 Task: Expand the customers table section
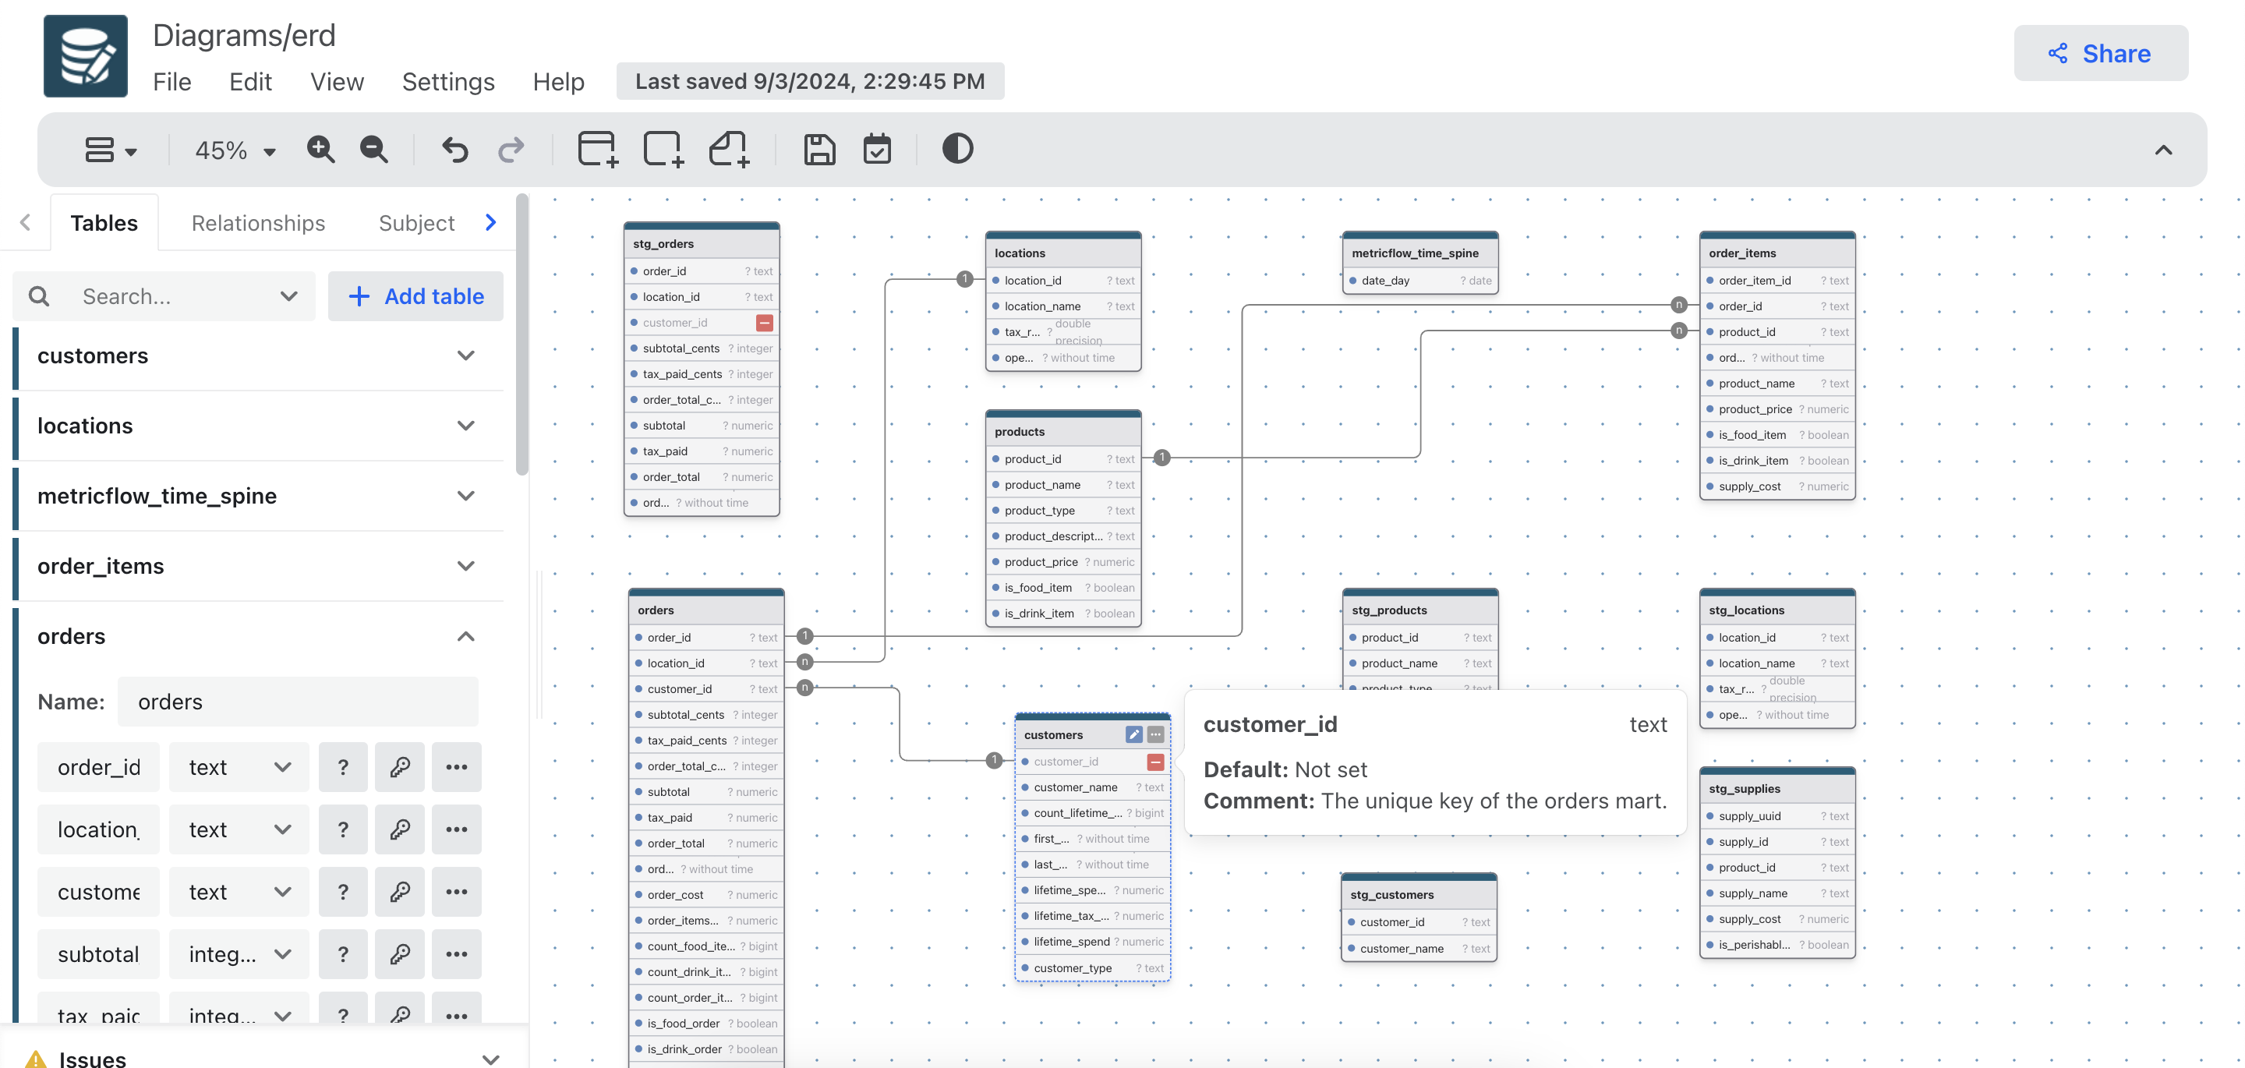467,355
